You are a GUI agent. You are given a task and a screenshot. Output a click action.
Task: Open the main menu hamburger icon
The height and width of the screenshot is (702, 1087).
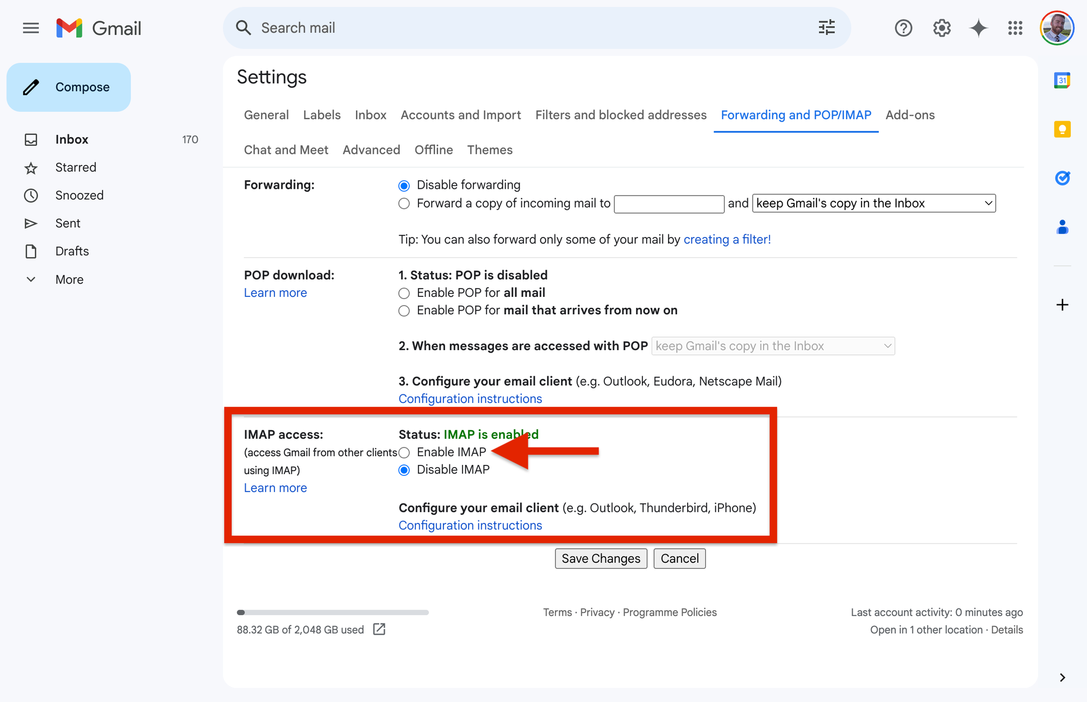point(31,28)
